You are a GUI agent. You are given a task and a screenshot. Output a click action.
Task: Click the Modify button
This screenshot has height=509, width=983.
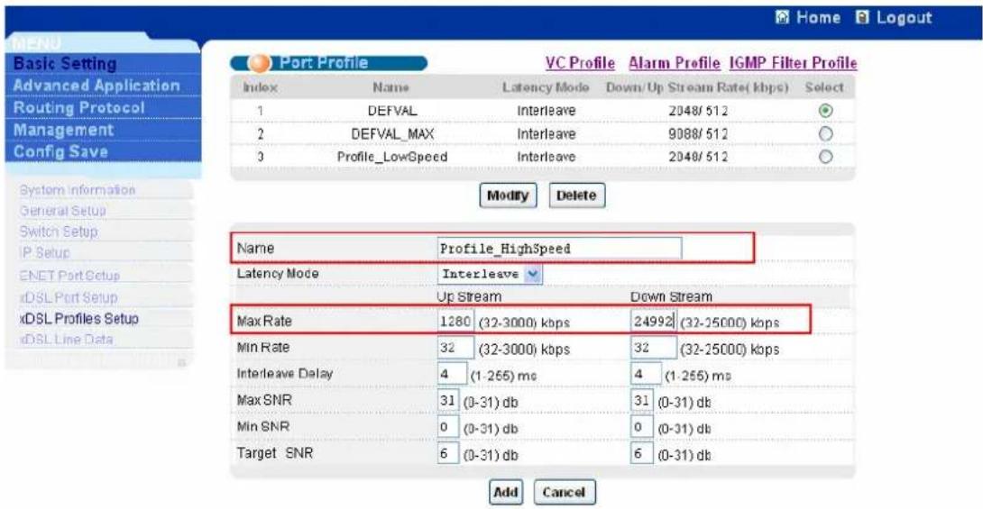(508, 195)
